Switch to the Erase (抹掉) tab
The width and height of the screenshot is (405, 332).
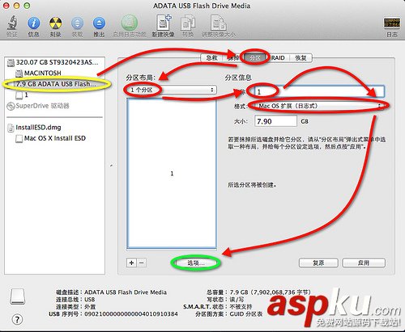(233, 57)
